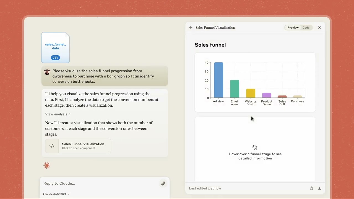This screenshot has width=354, height=199.
Task: Click the user avatar in the prompt
Action: (47, 72)
